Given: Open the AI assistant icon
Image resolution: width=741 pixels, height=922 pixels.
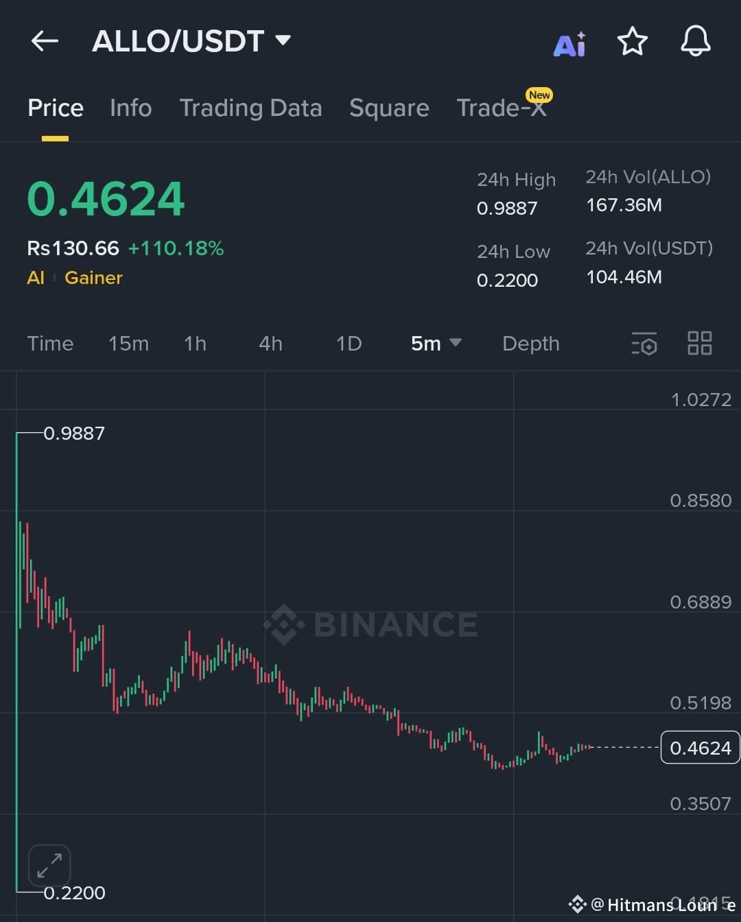Looking at the screenshot, I should (x=569, y=44).
